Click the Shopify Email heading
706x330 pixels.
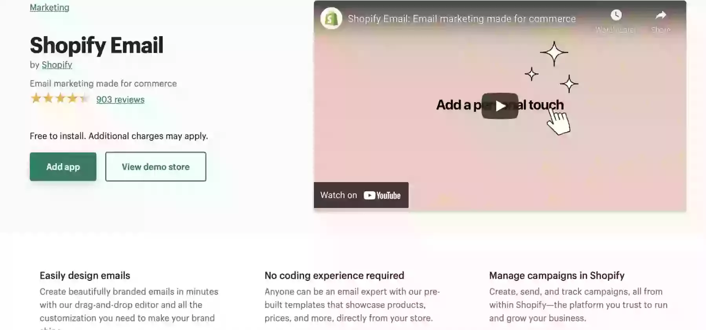(x=97, y=45)
